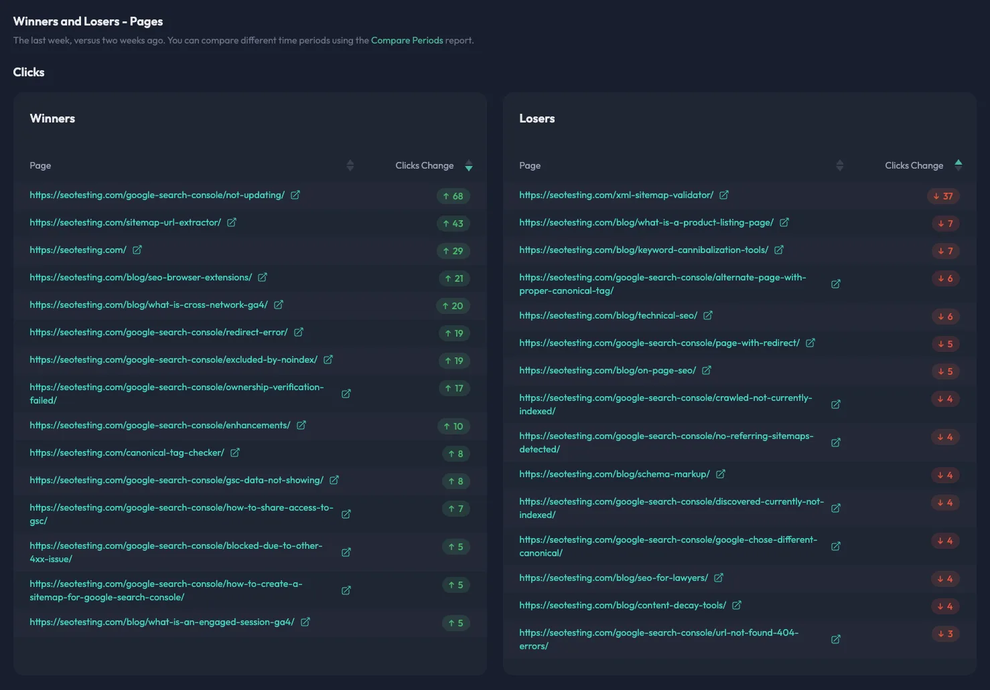Click the 68 clicks increase badge
The width and height of the screenshot is (990, 690).
pyautogui.click(x=453, y=196)
